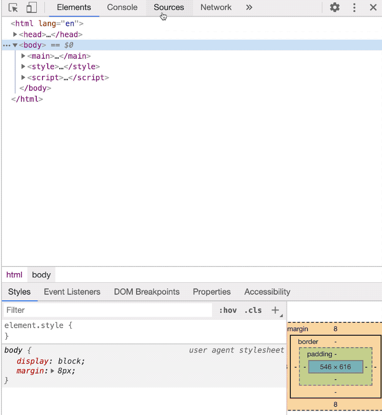Close the DevTools panel
Viewport: 382px width, 415px height.
(x=373, y=8)
